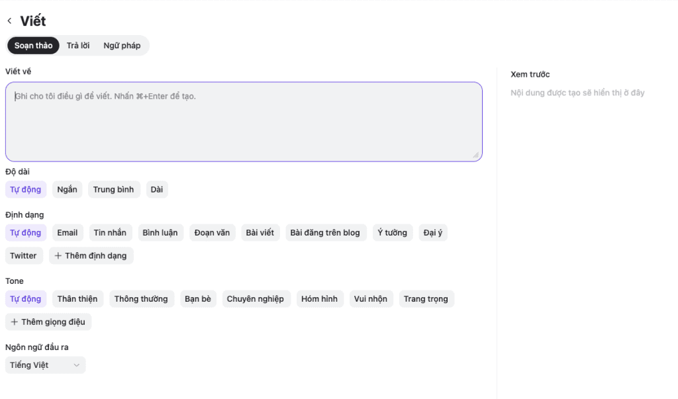Select Trung bình length option

(113, 190)
